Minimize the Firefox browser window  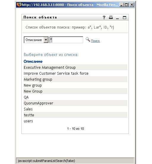(121, 5)
